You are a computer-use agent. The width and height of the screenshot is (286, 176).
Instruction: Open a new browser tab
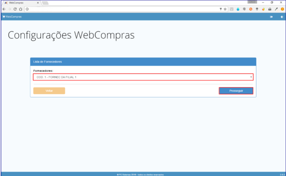45,3
